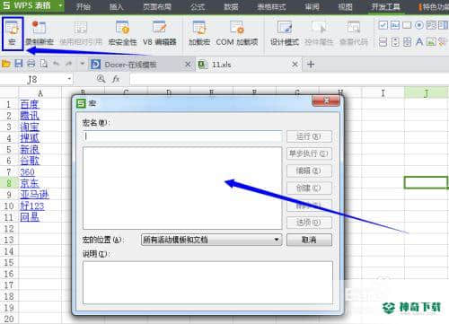The width and height of the screenshot is (449, 324).
Task: Open the 宏安全性 macro security settings
Action: [122, 33]
